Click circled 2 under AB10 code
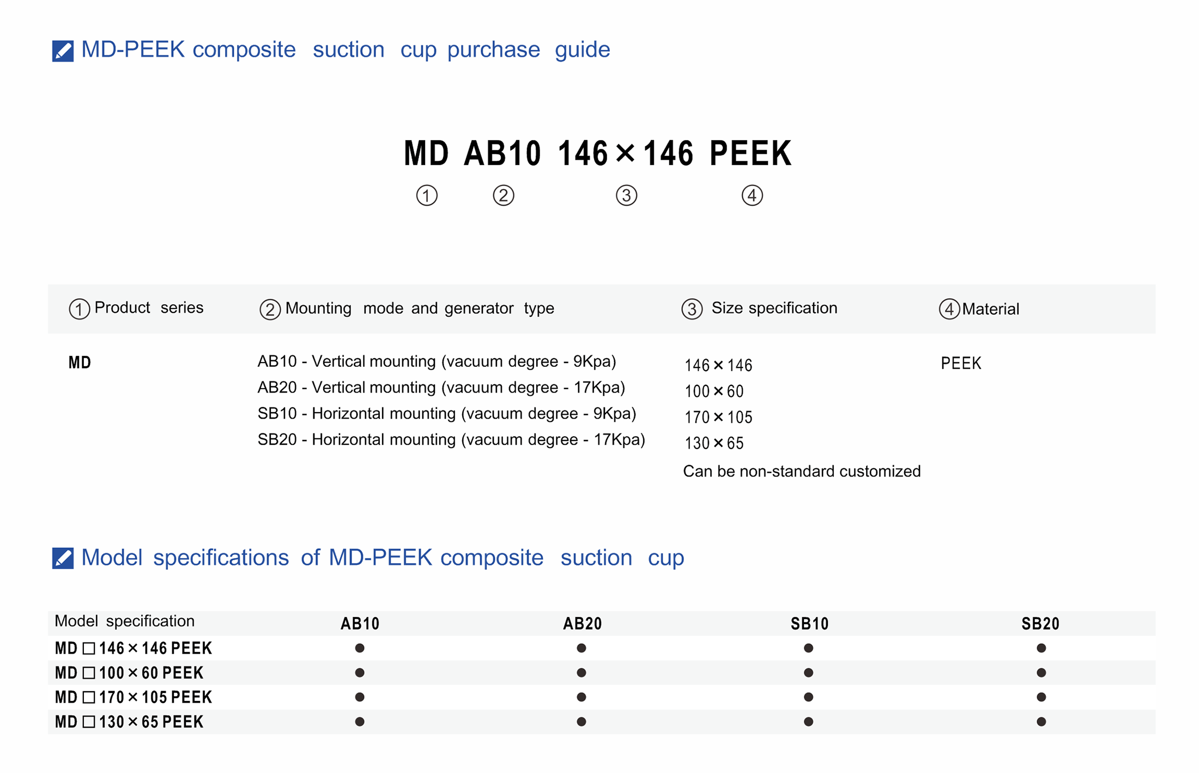Image resolution: width=1199 pixels, height=773 pixels. click(503, 195)
